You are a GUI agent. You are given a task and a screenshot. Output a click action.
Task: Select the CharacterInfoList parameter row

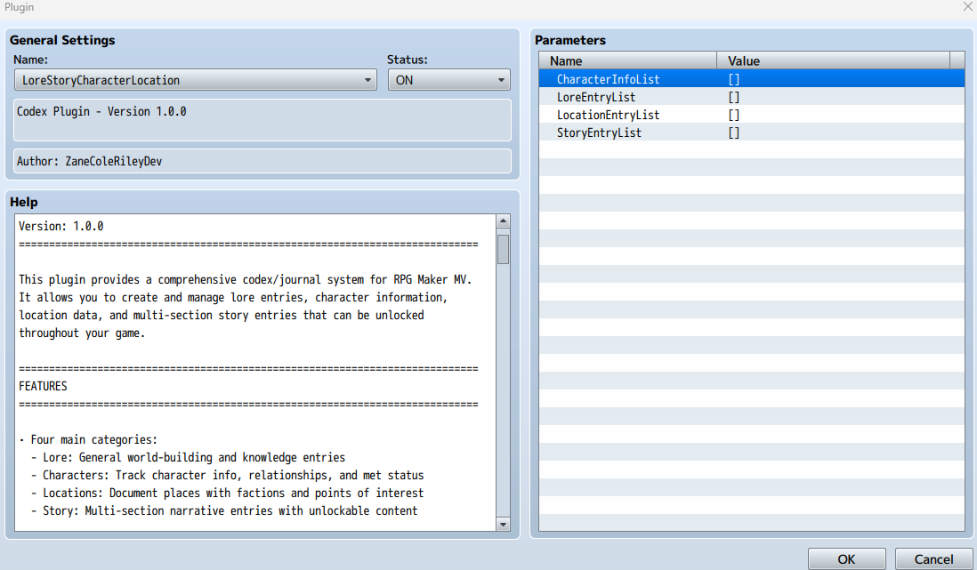(x=752, y=78)
